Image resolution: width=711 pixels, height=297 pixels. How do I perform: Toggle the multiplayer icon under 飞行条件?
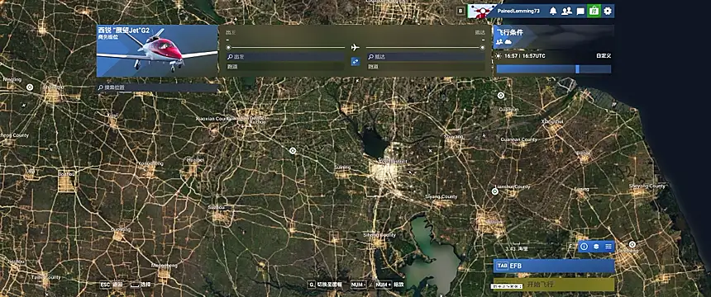coord(499,41)
